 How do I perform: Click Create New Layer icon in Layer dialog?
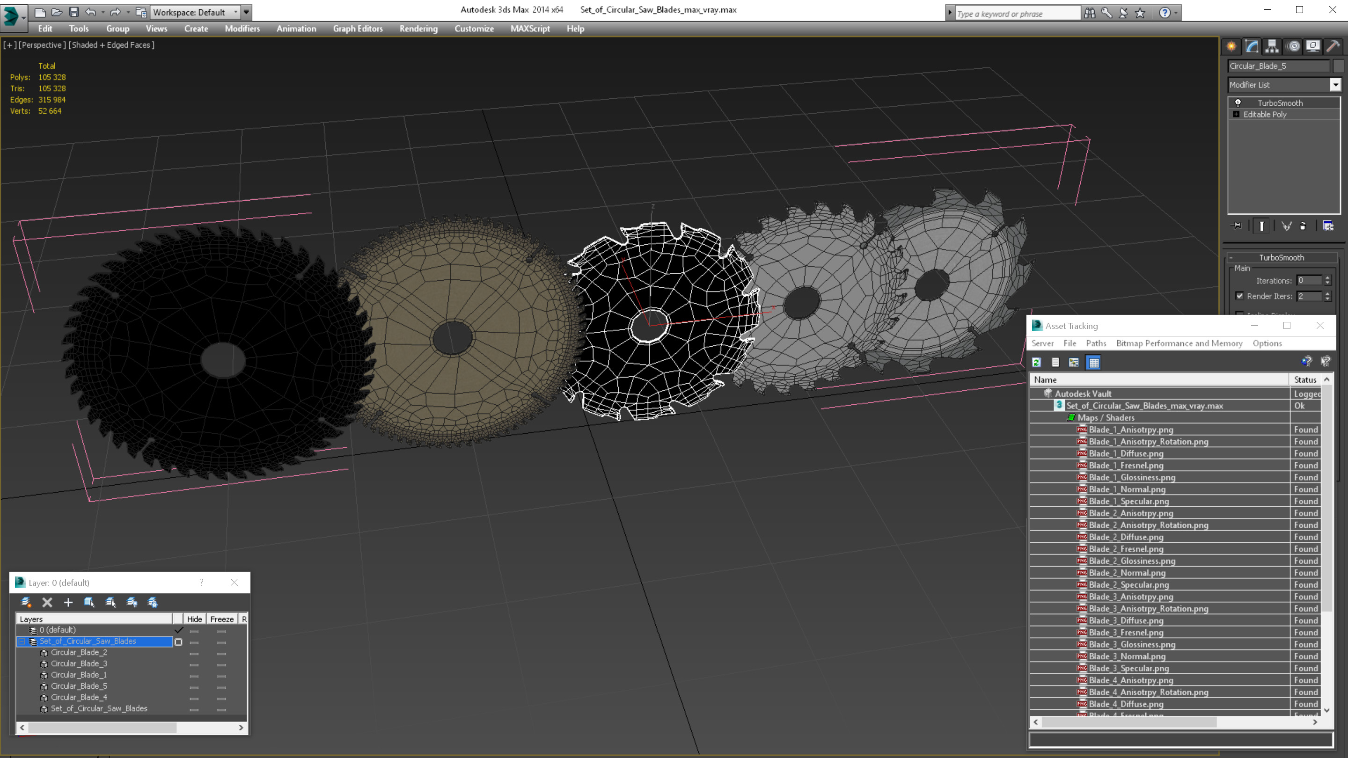pyautogui.click(x=26, y=602)
